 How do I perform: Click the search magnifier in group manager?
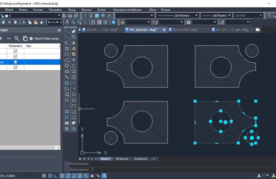click(x=17, y=39)
